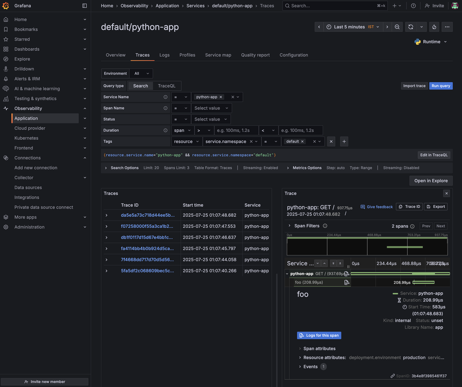Open the plus add-new menu in top bar
Viewport: 462px width, 387px height.
pos(397,6)
